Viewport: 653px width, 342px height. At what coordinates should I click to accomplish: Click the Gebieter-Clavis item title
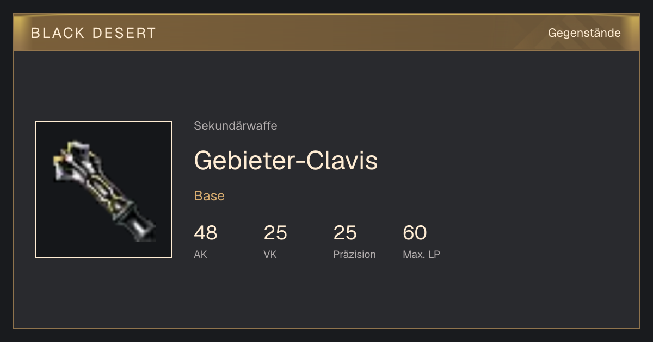point(286,160)
